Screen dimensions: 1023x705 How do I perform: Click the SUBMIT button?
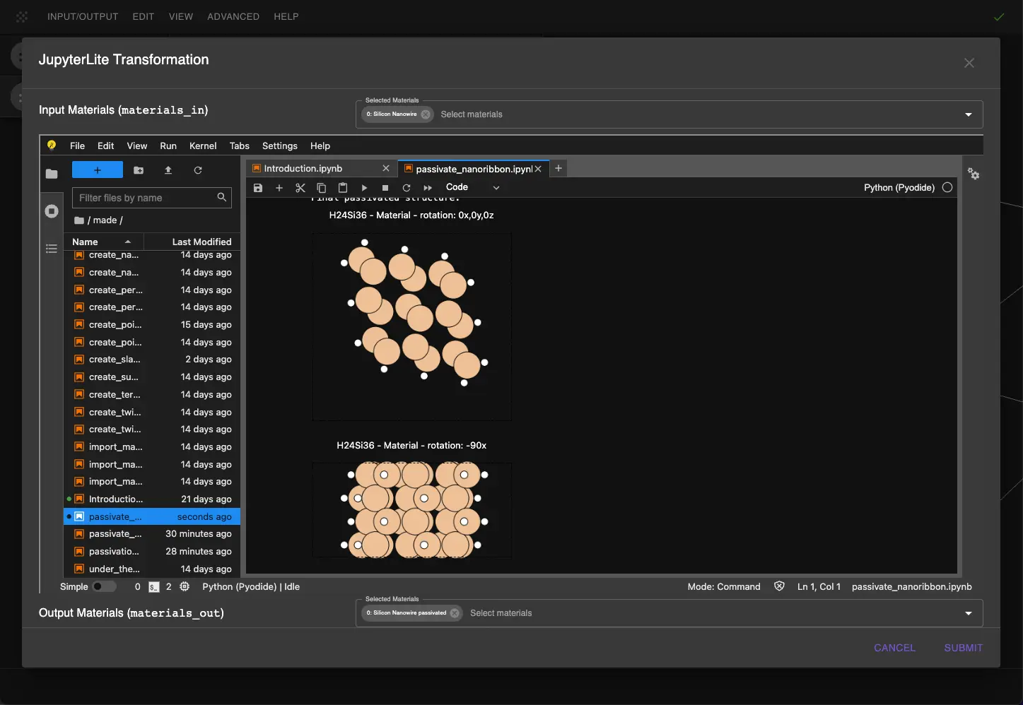(963, 648)
